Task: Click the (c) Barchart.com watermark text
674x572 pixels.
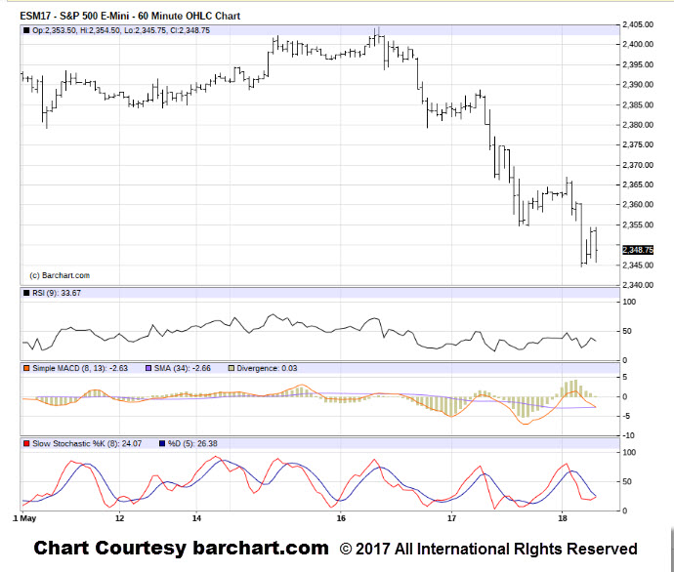Action: tap(59, 274)
